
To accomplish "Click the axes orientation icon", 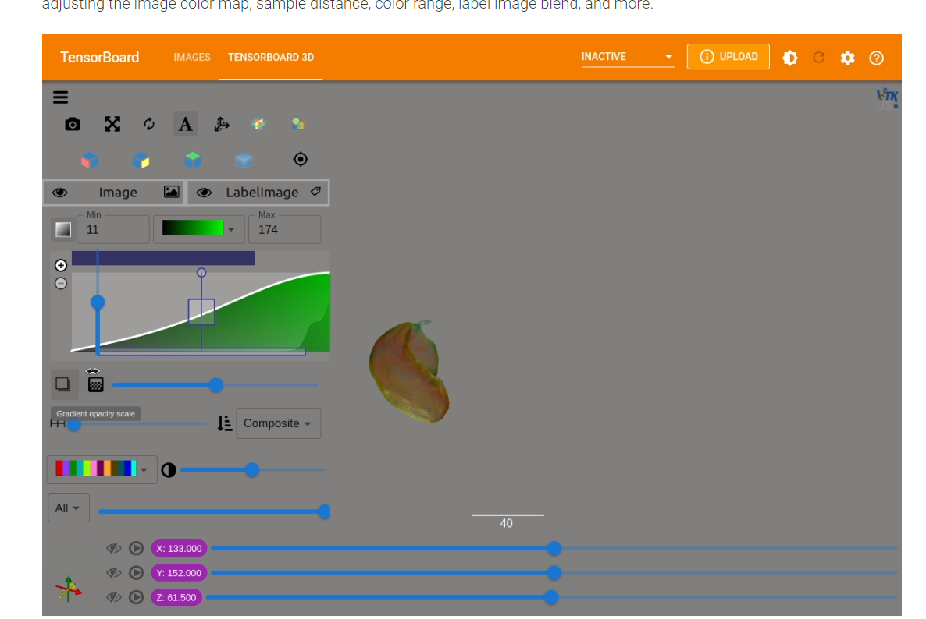I will (222, 124).
